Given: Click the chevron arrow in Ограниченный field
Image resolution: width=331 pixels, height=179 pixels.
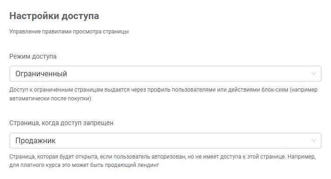Looking at the screenshot, I should click(x=314, y=73).
